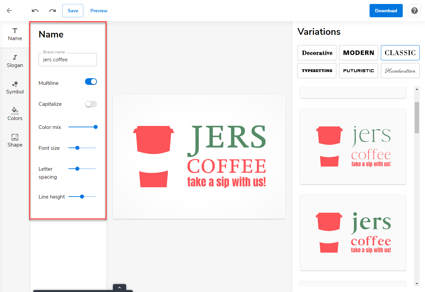The width and height of the screenshot is (425, 292).
Task: Select the Futuristic variation style
Action: click(x=359, y=71)
